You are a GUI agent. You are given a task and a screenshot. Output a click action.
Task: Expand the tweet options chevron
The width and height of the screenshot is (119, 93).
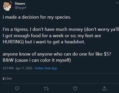point(117,3)
